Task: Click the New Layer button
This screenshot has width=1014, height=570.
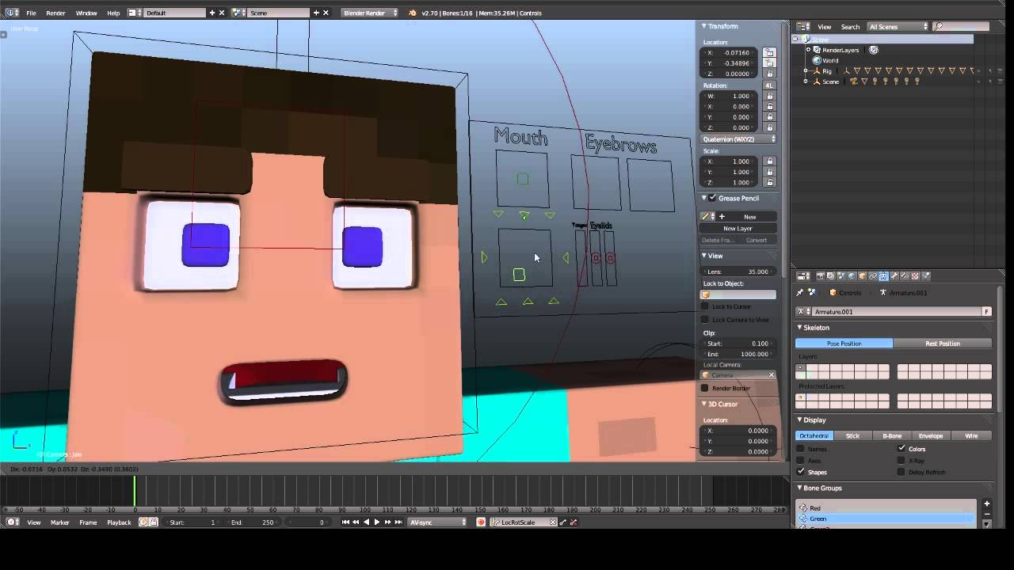Action: 738,229
